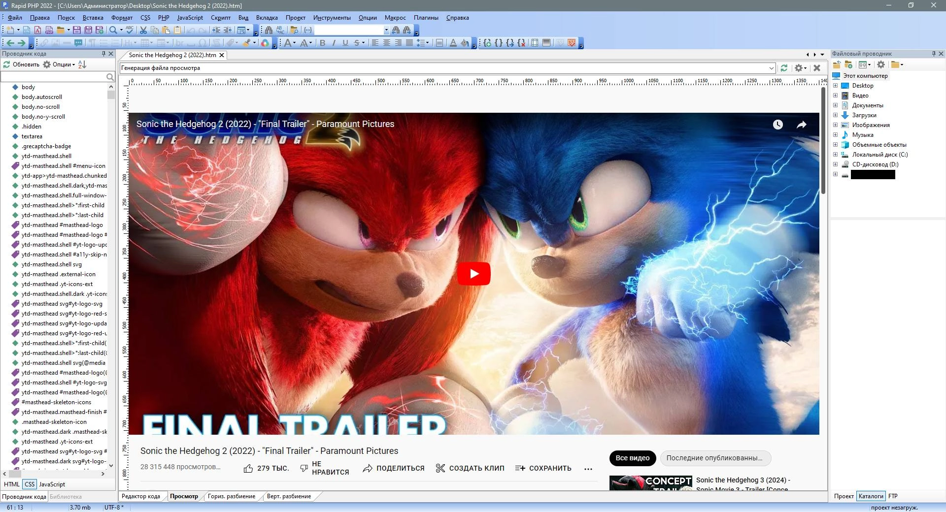Click the Insert comment bubble icon
The height and width of the screenshot is (512, 946).
pyautogui.click(x=78, y=43)
